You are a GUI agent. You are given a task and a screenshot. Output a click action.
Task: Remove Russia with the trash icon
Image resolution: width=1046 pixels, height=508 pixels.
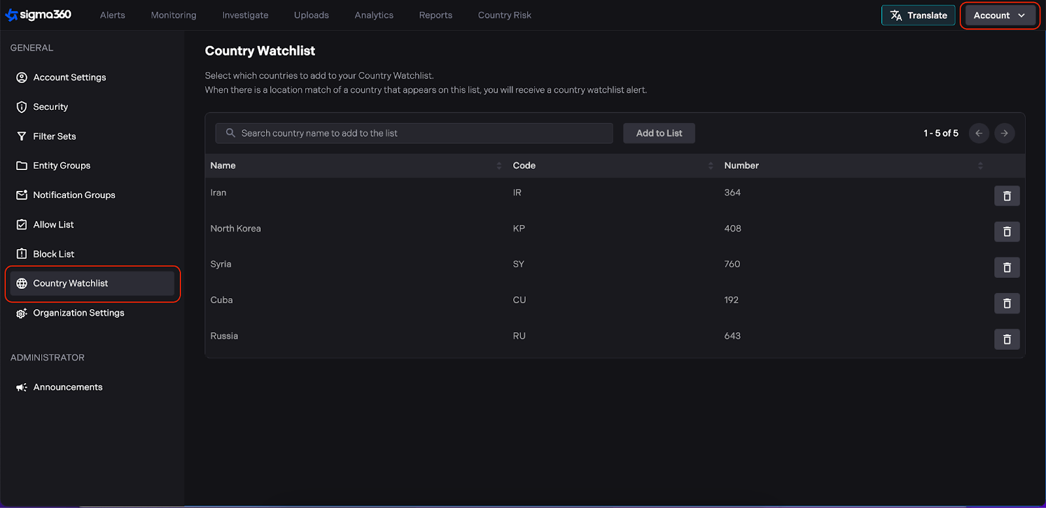pyautogui.click(x=1007, y=339)
